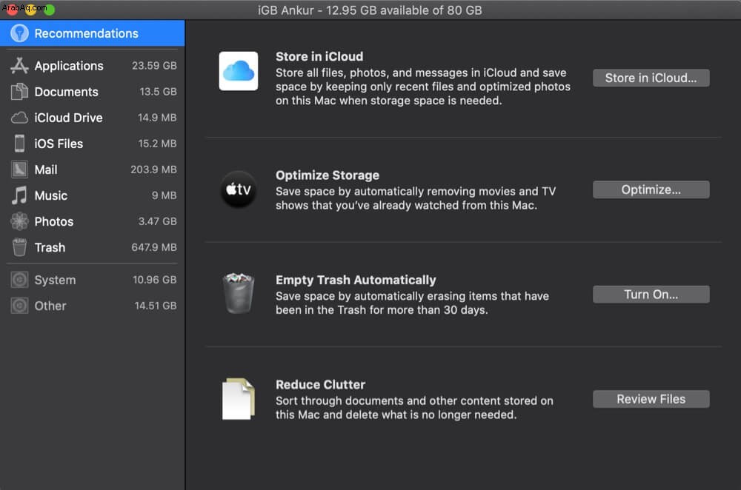The image size is (741, 490).
Task: Select Recommendations in the sidebar
Action: (92, 33)
